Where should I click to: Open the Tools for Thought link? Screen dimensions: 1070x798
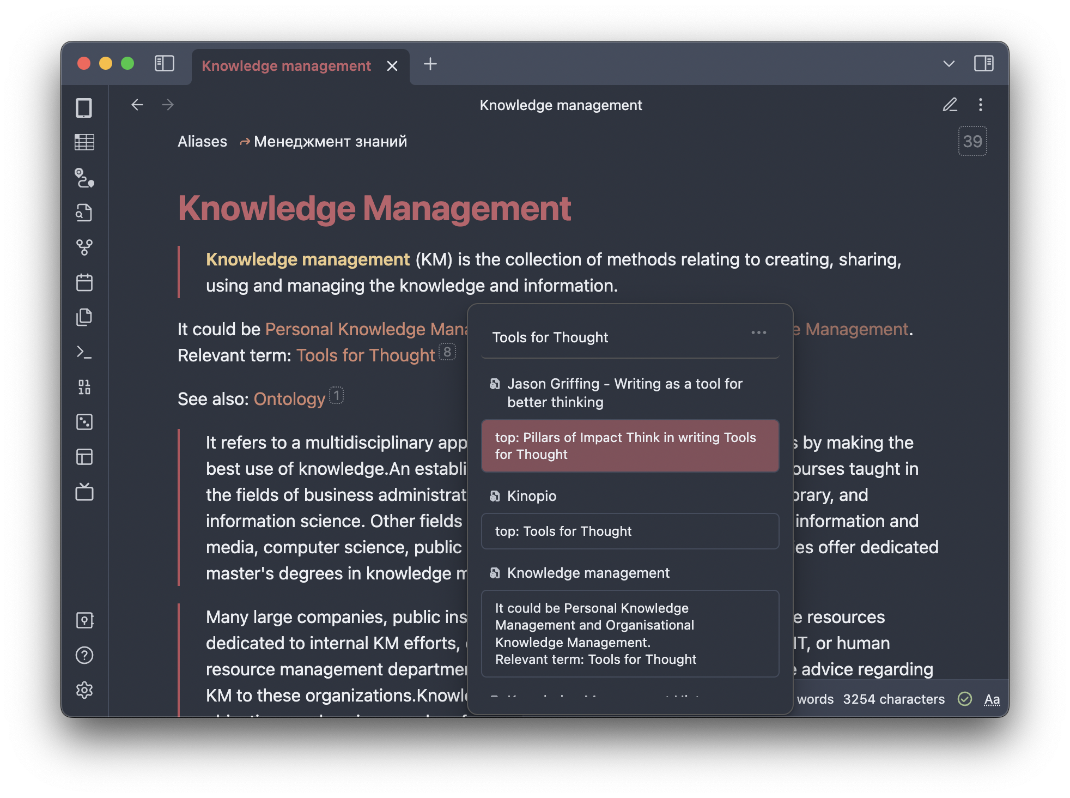click(x=366, y=355)
